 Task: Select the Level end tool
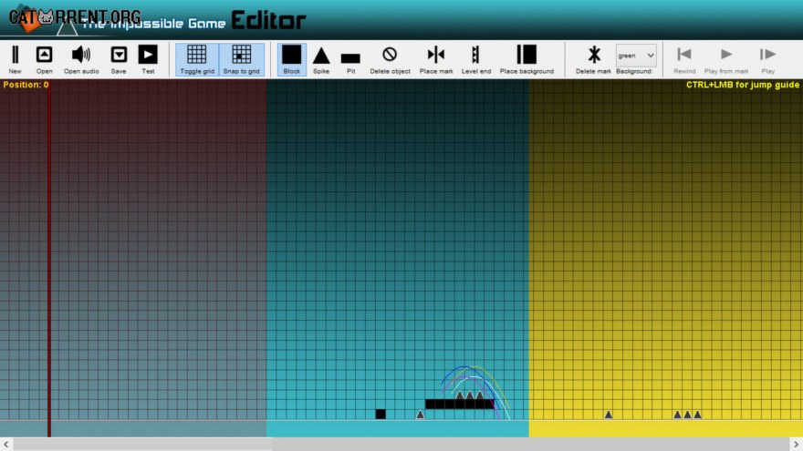pos(475,59)
